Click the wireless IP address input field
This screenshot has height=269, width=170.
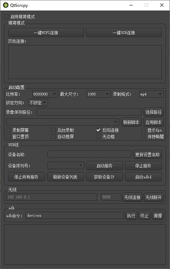click(x=52, y=197)
